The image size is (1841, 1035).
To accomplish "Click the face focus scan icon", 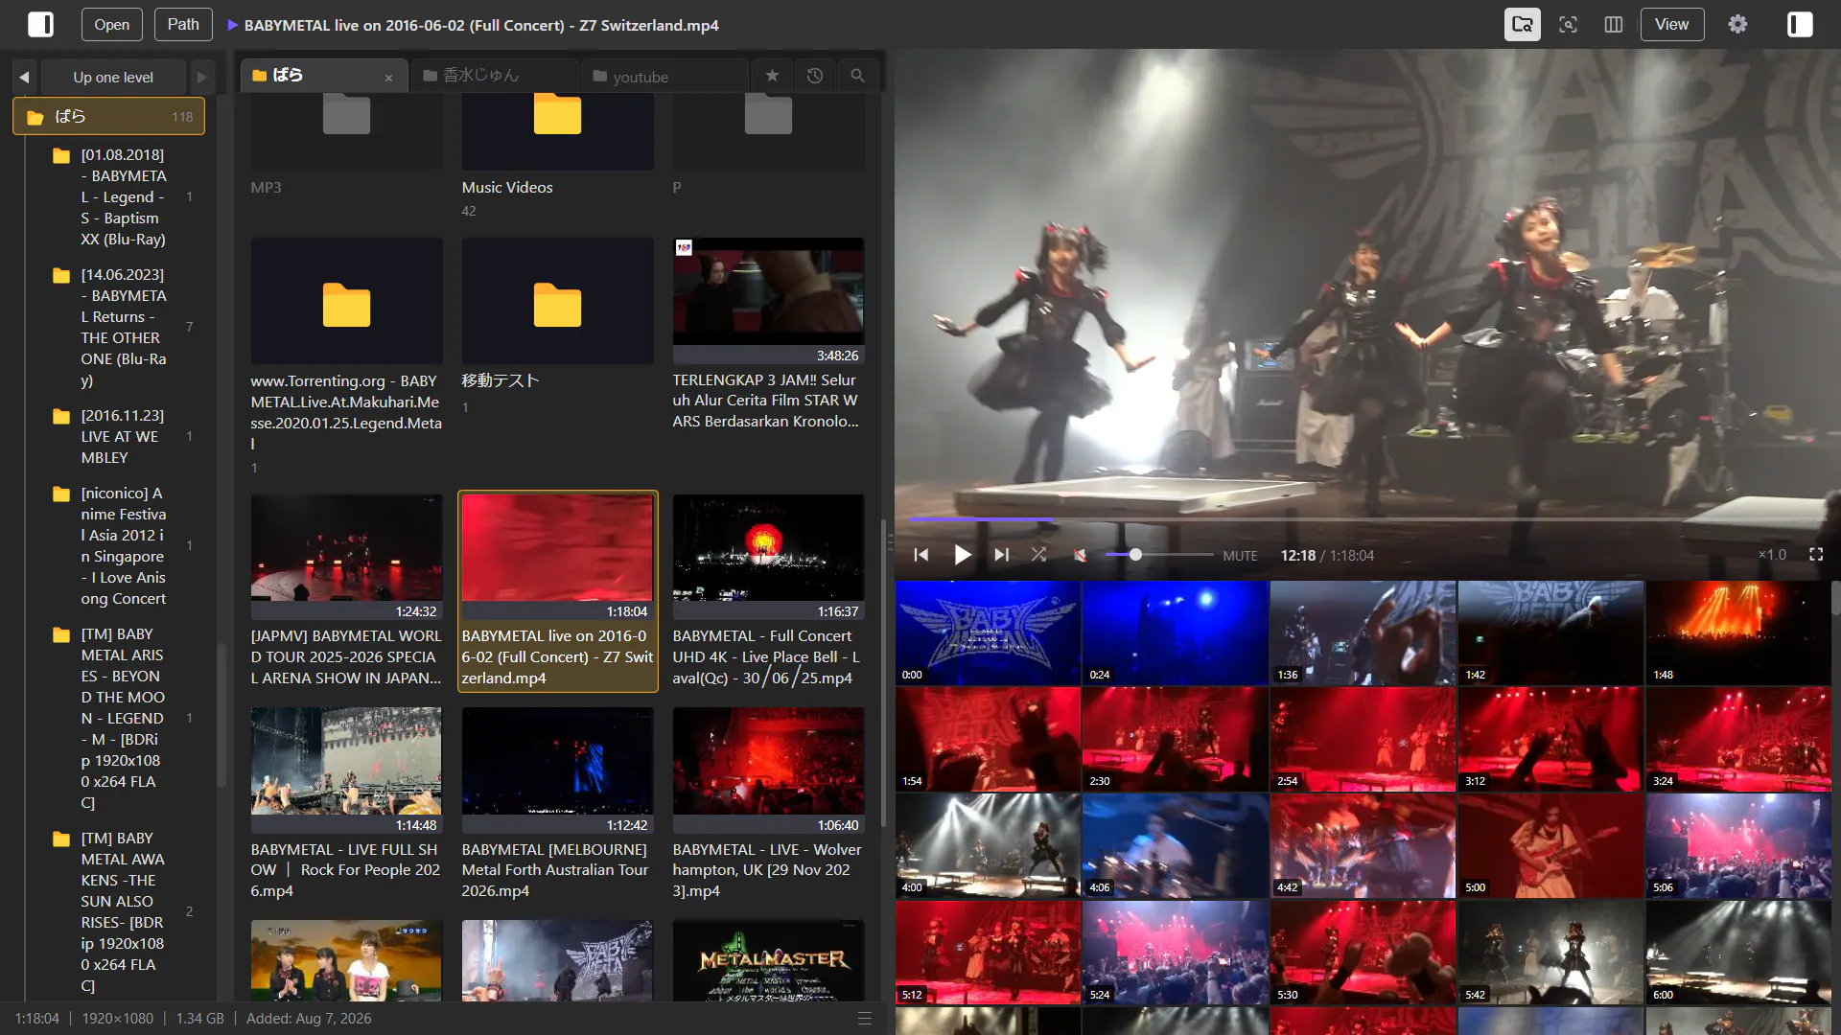I will click(x=1568, y=24).
